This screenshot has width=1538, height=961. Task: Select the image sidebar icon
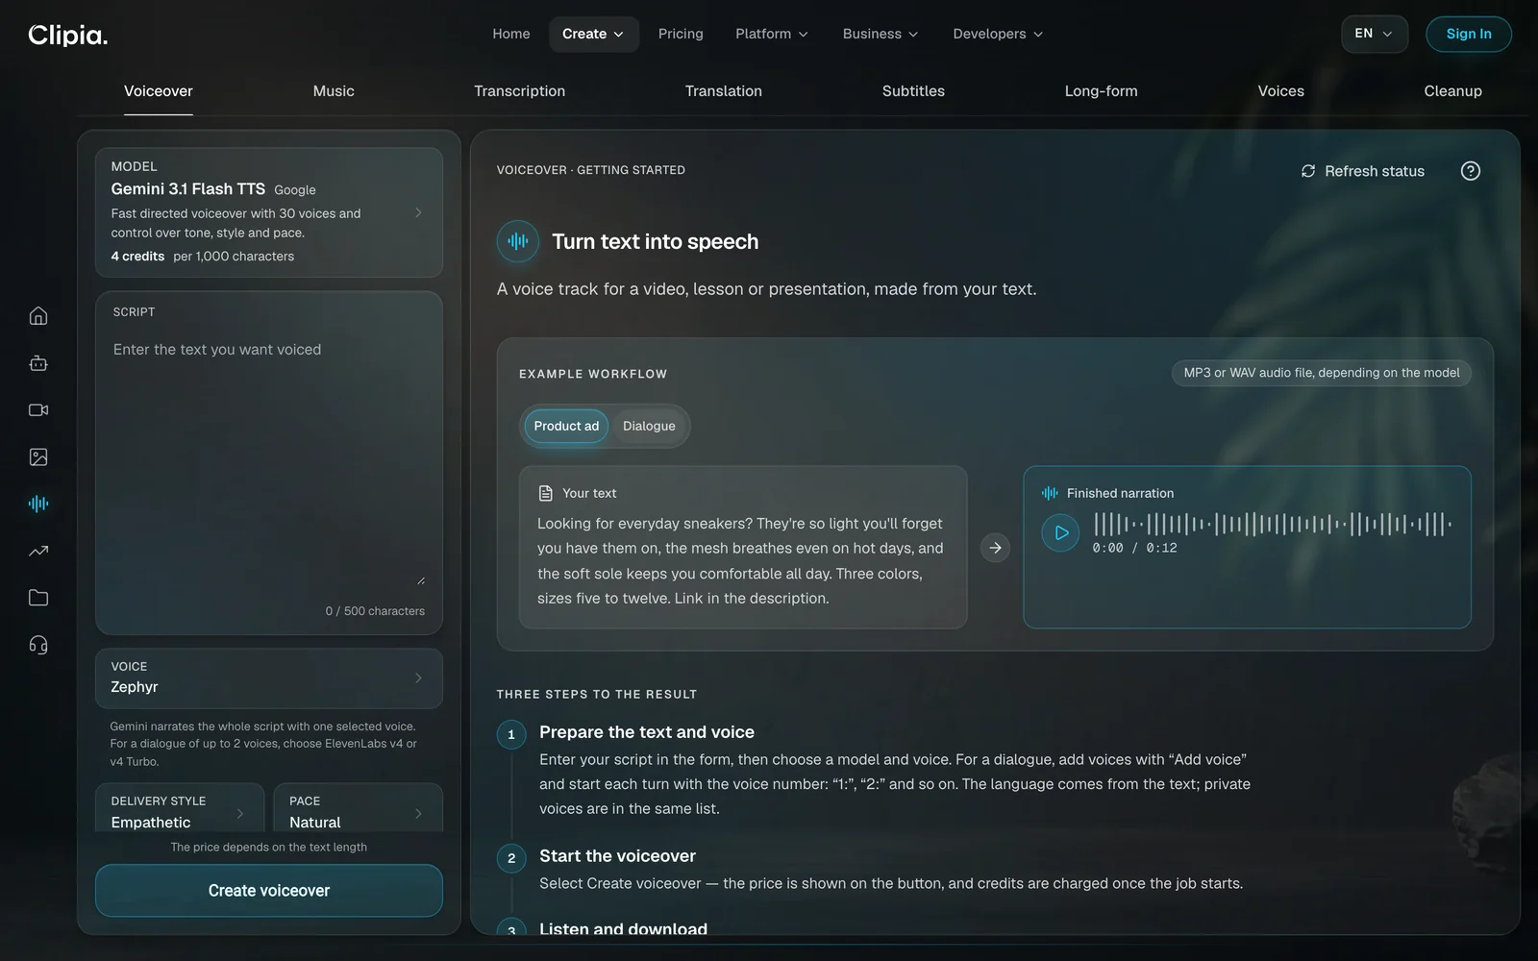click(x=38, y=457)
